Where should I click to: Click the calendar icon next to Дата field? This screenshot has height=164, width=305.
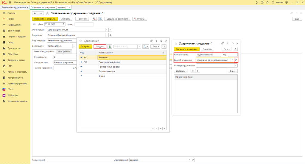(x=63, y=24)
